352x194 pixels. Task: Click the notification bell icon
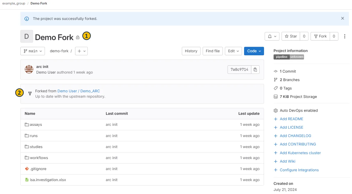(x=270, y=36)
